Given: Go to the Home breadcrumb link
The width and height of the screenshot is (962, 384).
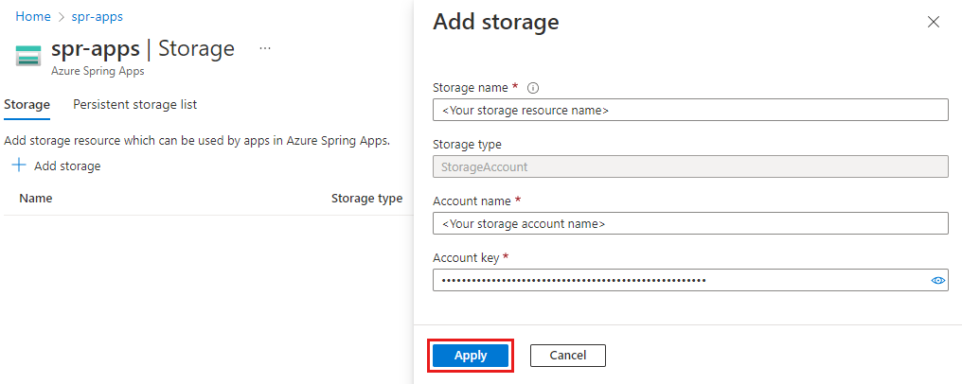Looking at the screenshot, I should coord(33,16).
